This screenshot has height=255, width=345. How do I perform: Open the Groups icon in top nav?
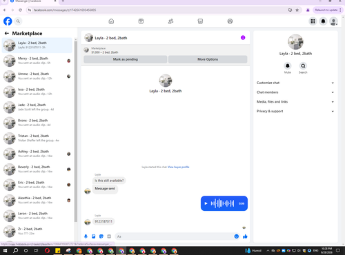tap(230, 21)
